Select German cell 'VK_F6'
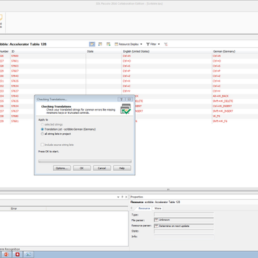Image resolution: width=258 pixels, height=258 pixels. tap(235, 116)
